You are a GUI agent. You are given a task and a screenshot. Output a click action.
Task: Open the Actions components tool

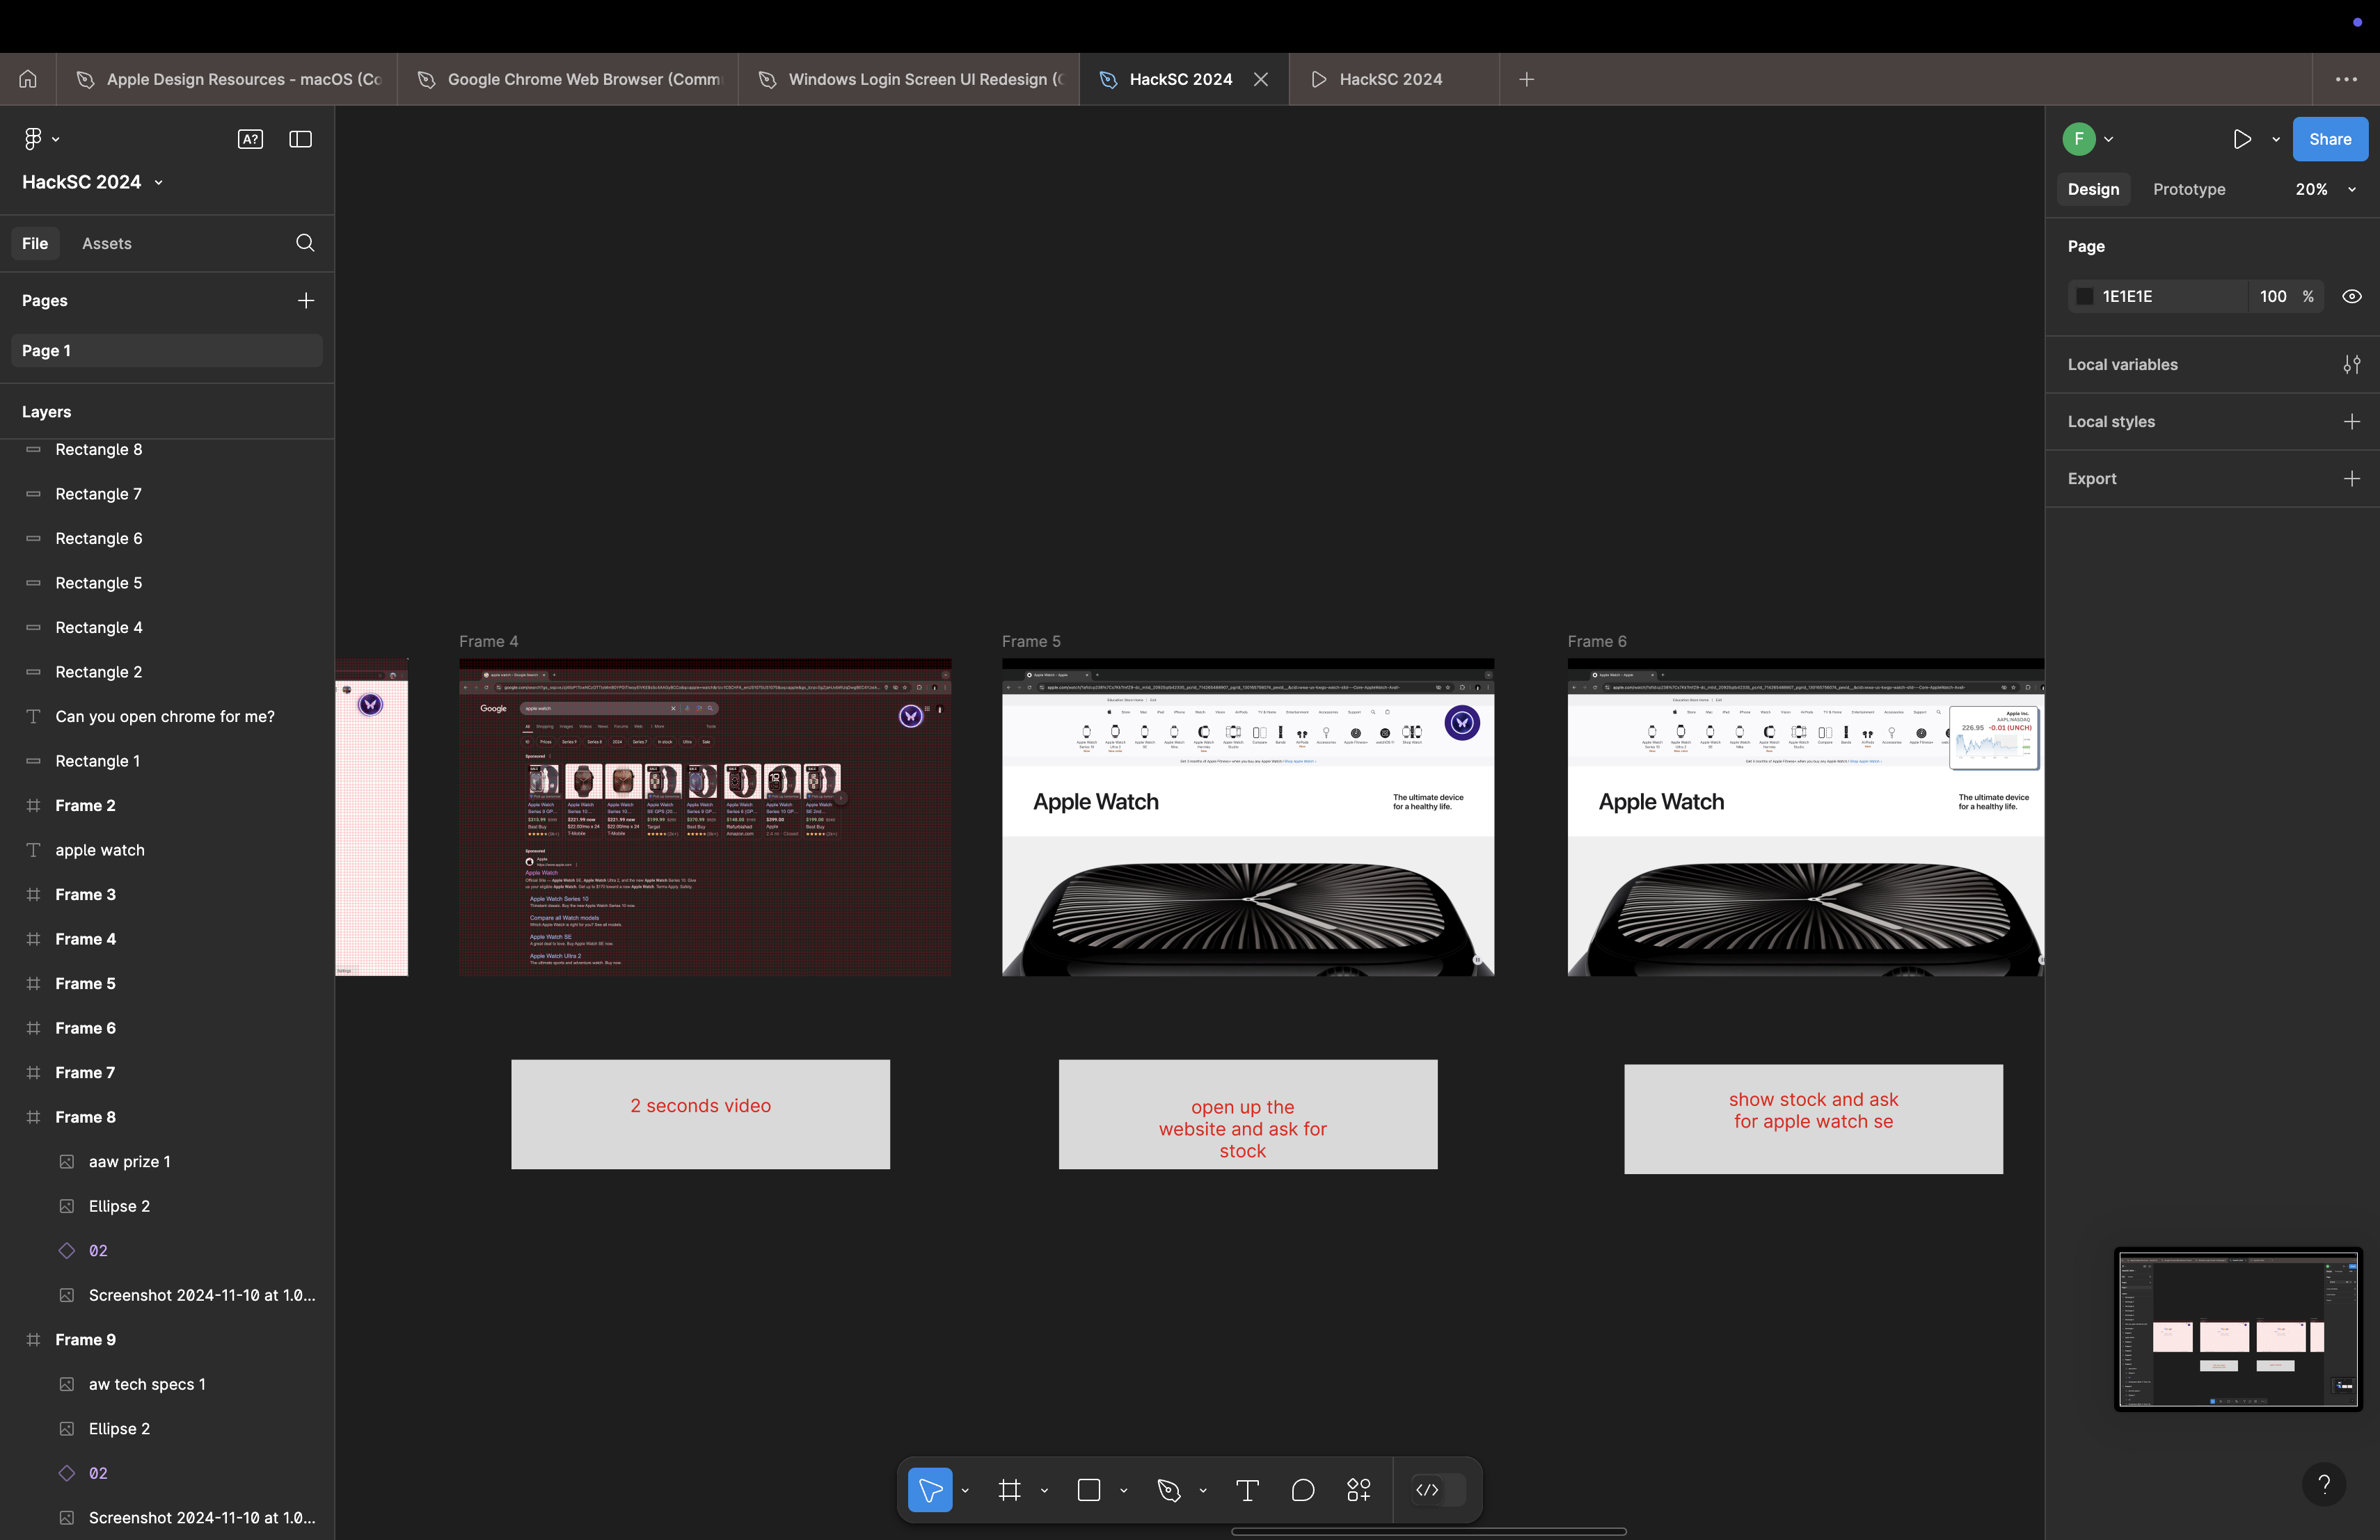(x=1358, y=1490)
